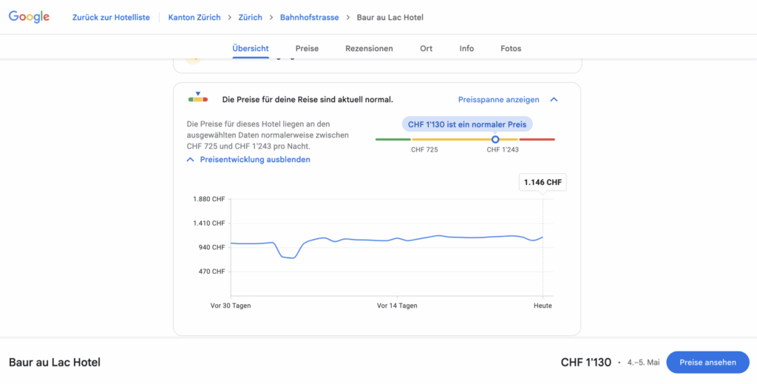Click the price gauge indicator icon
This screenshot has height=384, width=757.
(198, 98)
